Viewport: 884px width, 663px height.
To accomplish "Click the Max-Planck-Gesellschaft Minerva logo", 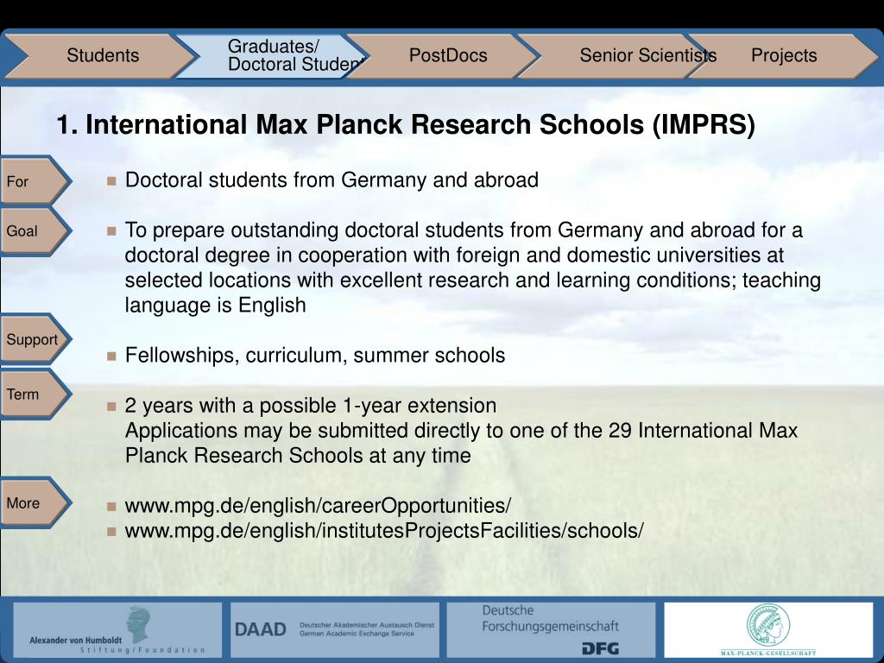I will [x=768, y=629].
